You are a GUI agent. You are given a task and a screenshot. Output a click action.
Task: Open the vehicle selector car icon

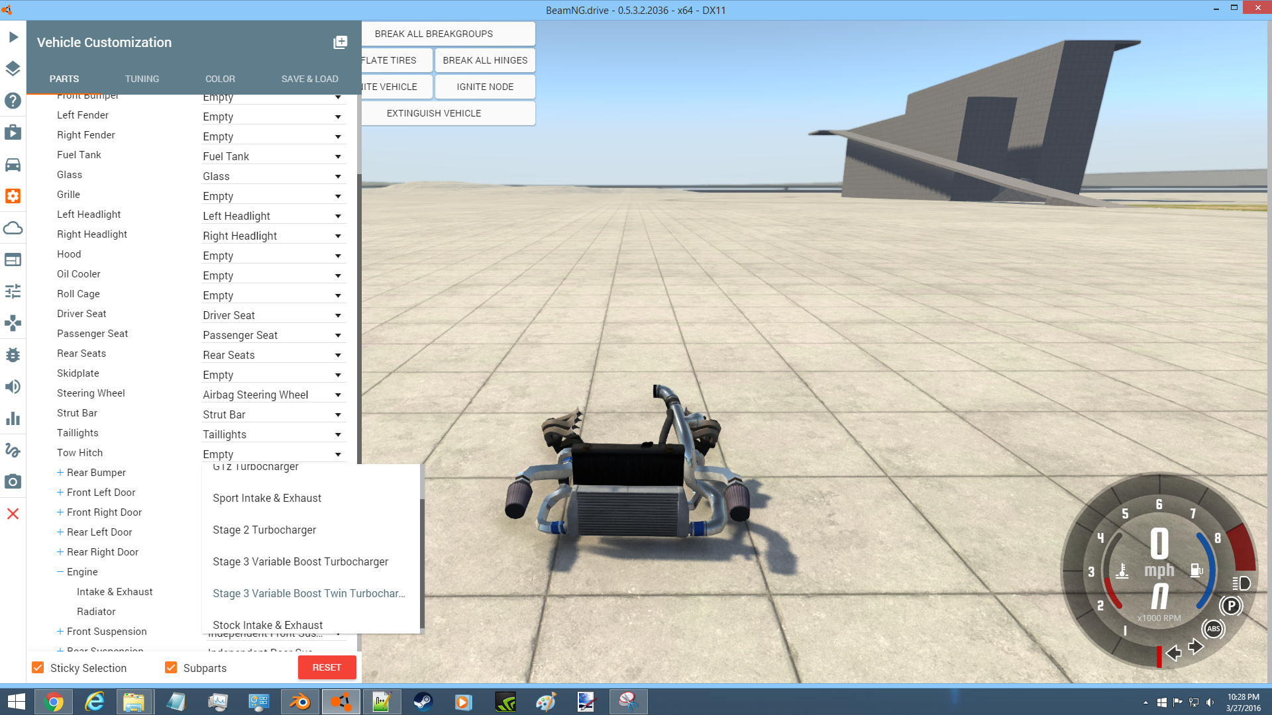click(13, 164)
